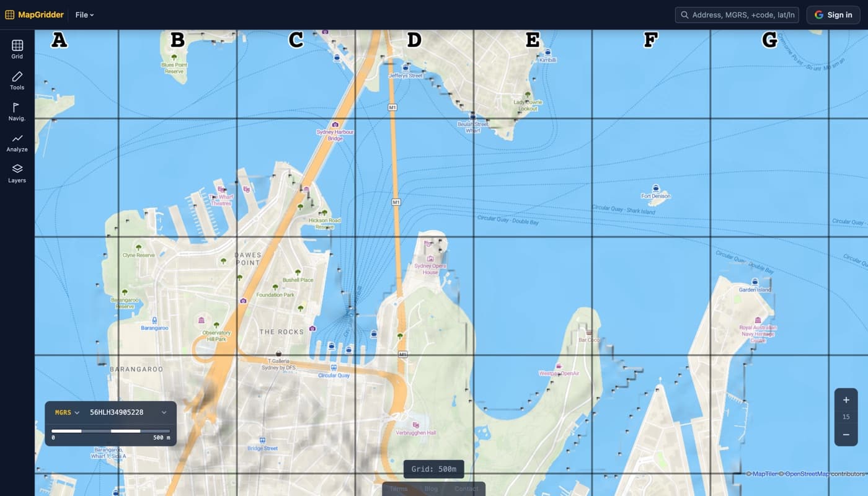Click the Clyne Reserve tree icon
The width and height of the screenshot is (868, 496).
point(138,247)
